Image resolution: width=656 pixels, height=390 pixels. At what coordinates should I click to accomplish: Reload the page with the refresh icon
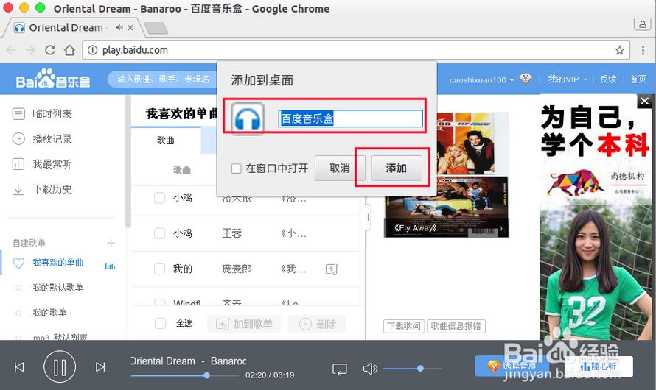click(x=50, y=50)
